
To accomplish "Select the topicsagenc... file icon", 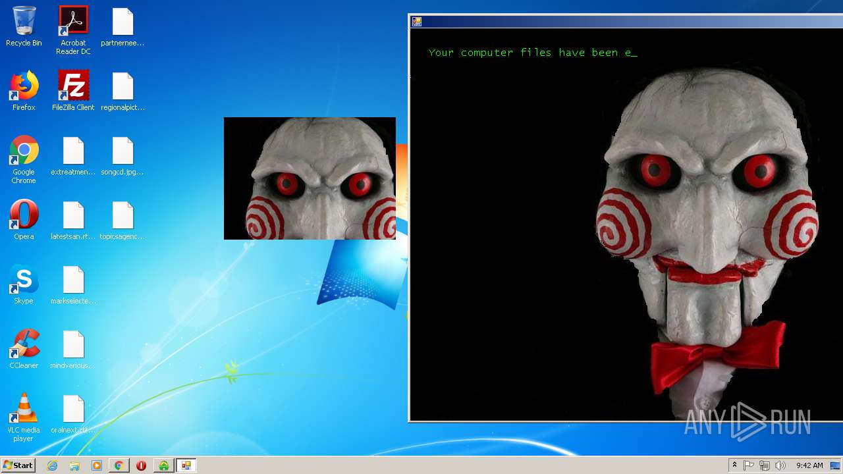I will [x=122, y=221].
